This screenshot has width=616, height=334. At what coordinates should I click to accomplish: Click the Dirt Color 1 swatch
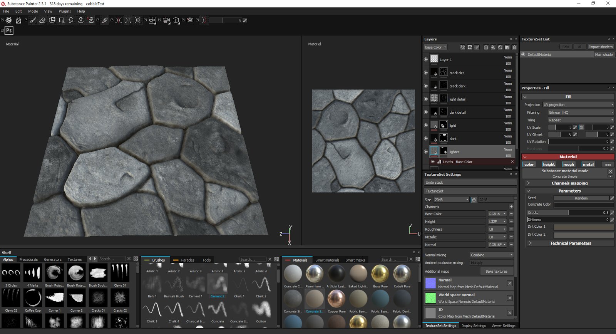(x=584, y=227)
